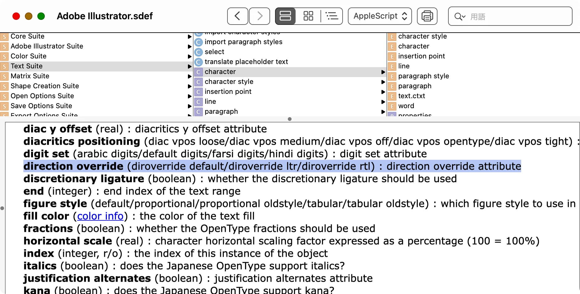This screenshot has height=294, width=580.
Task: Click the insertion point class icon
Action: point(199,92)
